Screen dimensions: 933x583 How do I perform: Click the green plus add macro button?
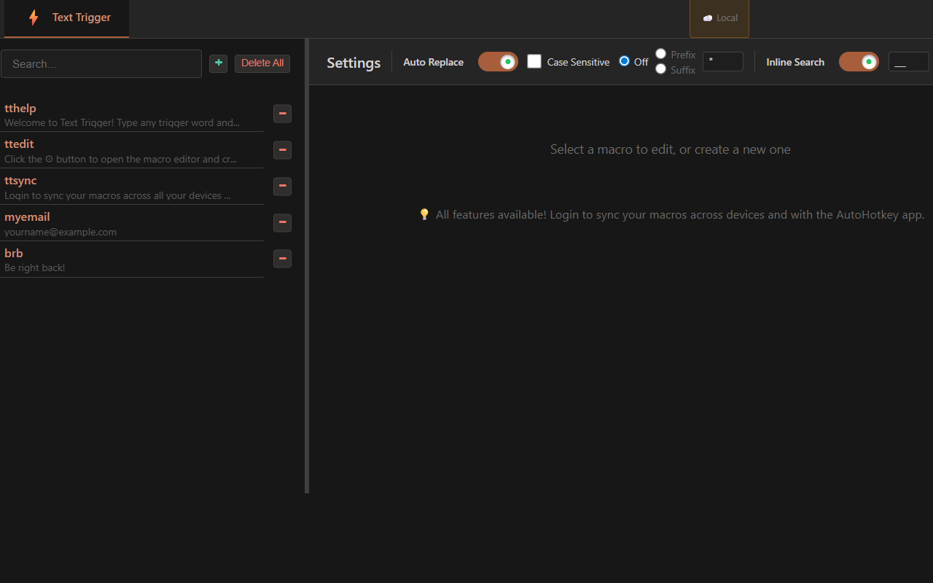click(218, 63)
